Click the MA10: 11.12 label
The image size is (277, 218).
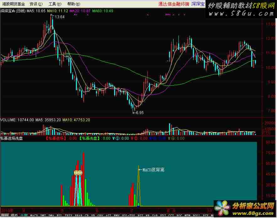pyautogui.click(x=57, y=11)
